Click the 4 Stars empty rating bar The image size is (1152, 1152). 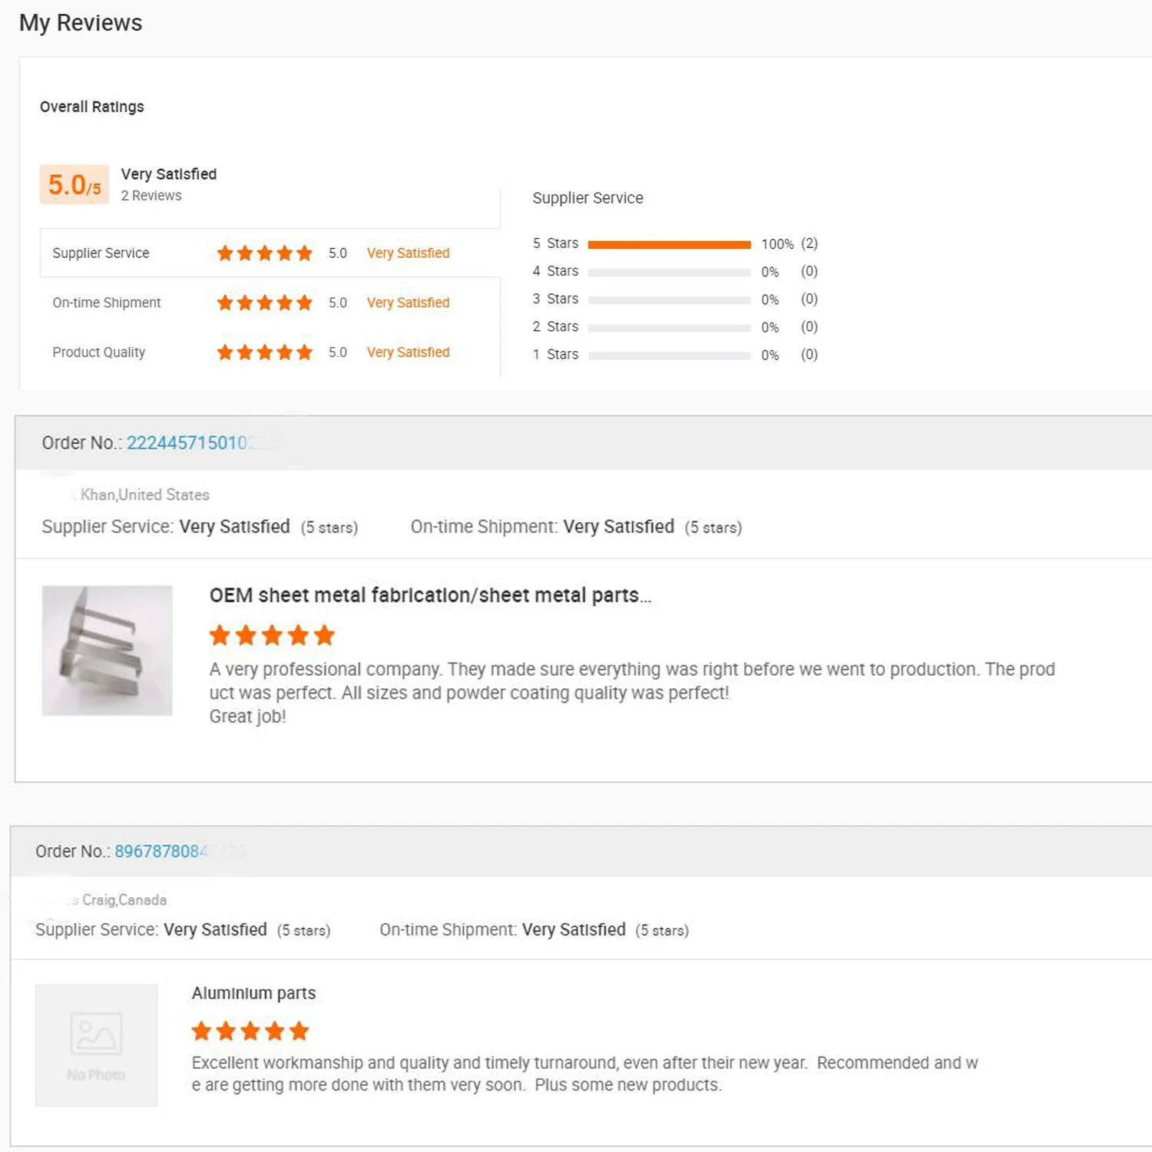pos(669,272)
